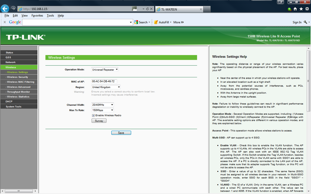Viewport: 311px width, 194px height.
Task: Click the browser back arrow button
Action: tap(5, 9)
